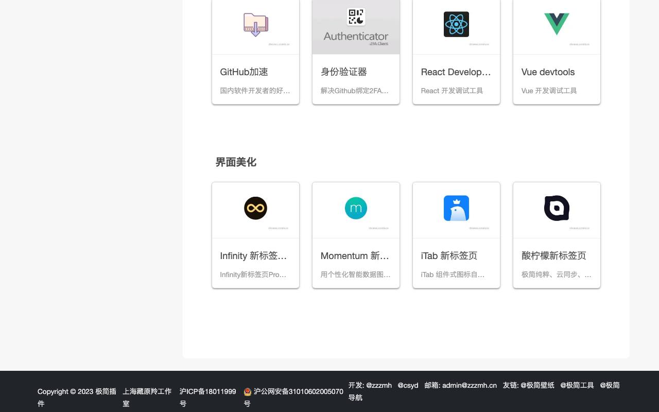Click the description 极简纯粹、云同步、…
The height and width of the screenshot is (412, 659).
[x=556, y=274]
